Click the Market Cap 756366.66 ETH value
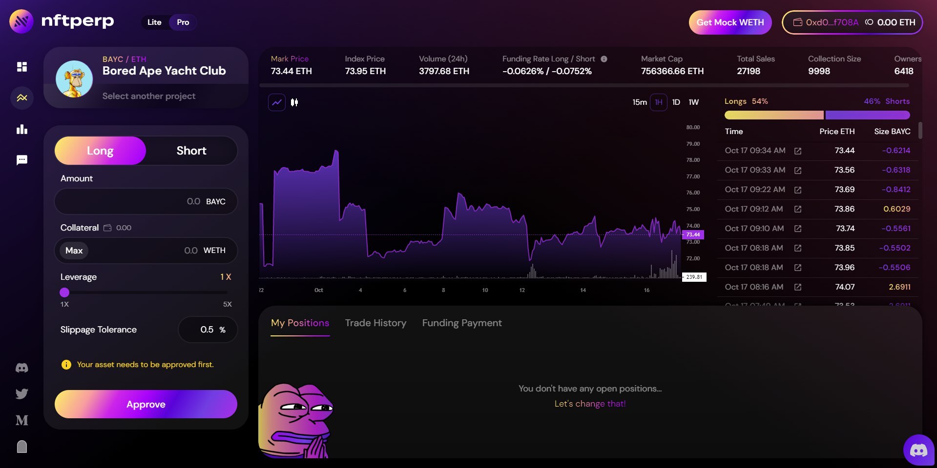937x468 pixels. coord(672,71)
